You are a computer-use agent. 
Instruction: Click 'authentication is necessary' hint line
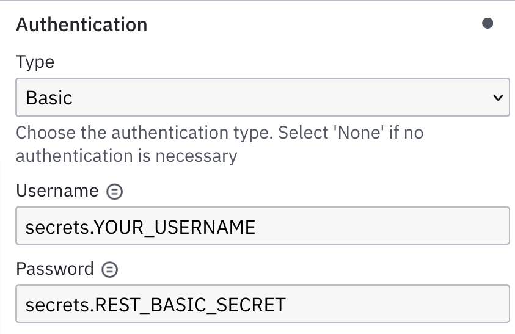[x=126, y=156]
